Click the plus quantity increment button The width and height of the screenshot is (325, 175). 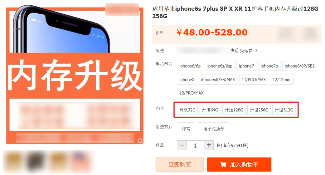pos(209,145)
